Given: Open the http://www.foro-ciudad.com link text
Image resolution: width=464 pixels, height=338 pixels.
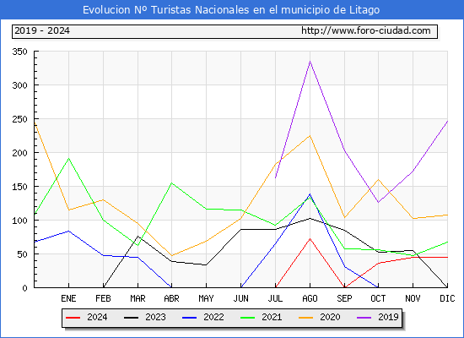Looking at the screenshot, I should tap(366, 30).
